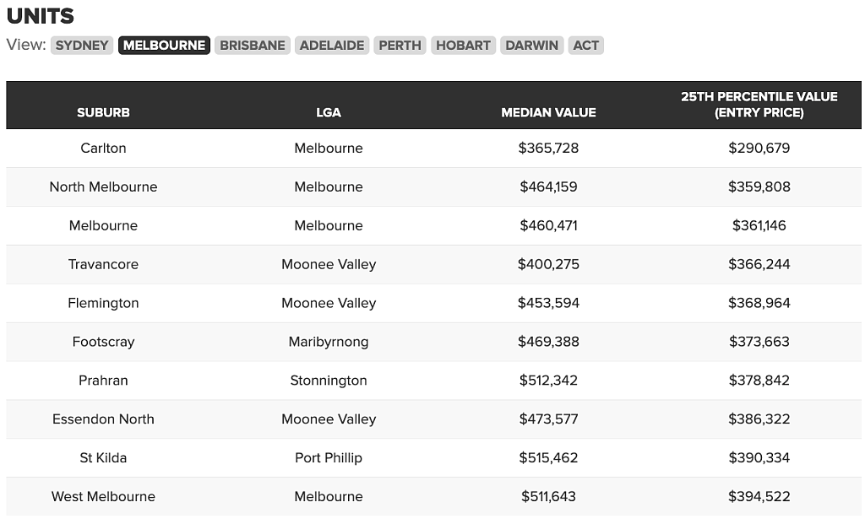The height and width of the screenshot is (524, 865).
Task: Select the West Melbourne suburb cell
Action: click(103, 496)
